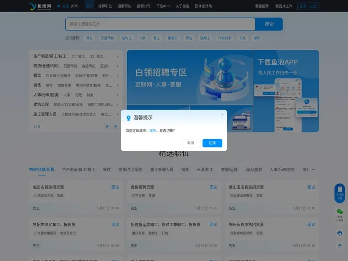This screenshot has height=261, width=348.
Task: Open the 关于鱼泡 nav item
Action: [182, 6]
